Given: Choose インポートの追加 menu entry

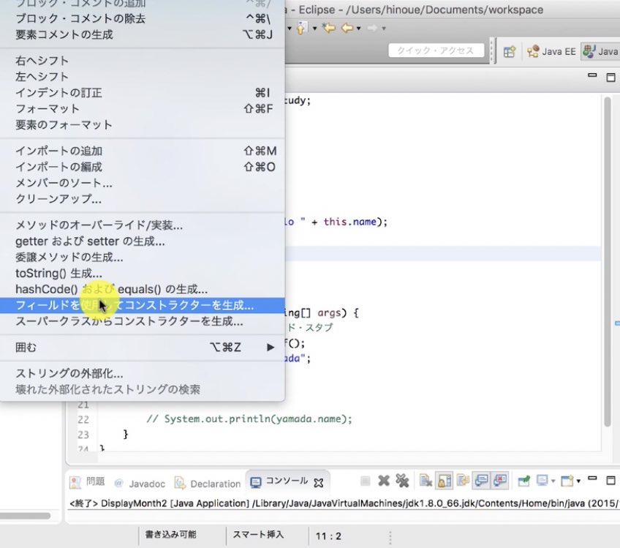Looking at the screenshot, I should point(143,151).
